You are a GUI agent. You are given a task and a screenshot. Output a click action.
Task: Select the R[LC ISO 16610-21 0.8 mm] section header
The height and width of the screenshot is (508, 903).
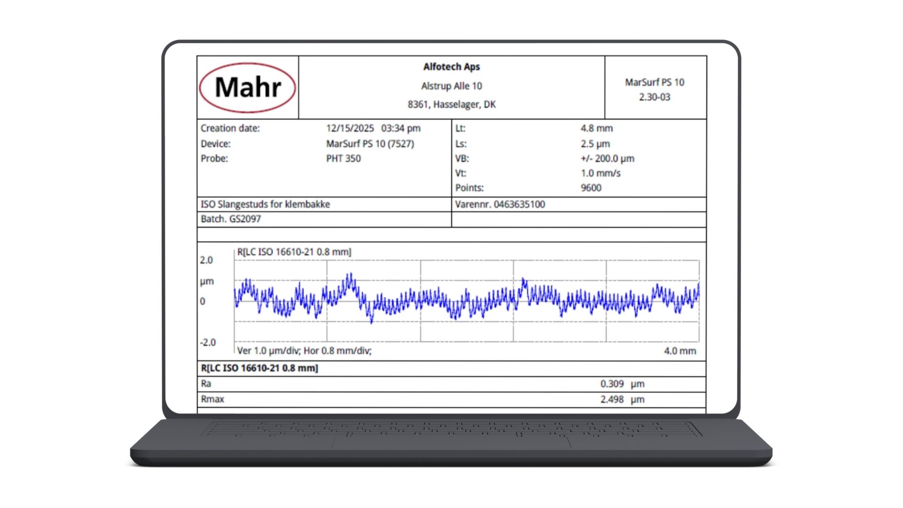click(x=259, y=368)
